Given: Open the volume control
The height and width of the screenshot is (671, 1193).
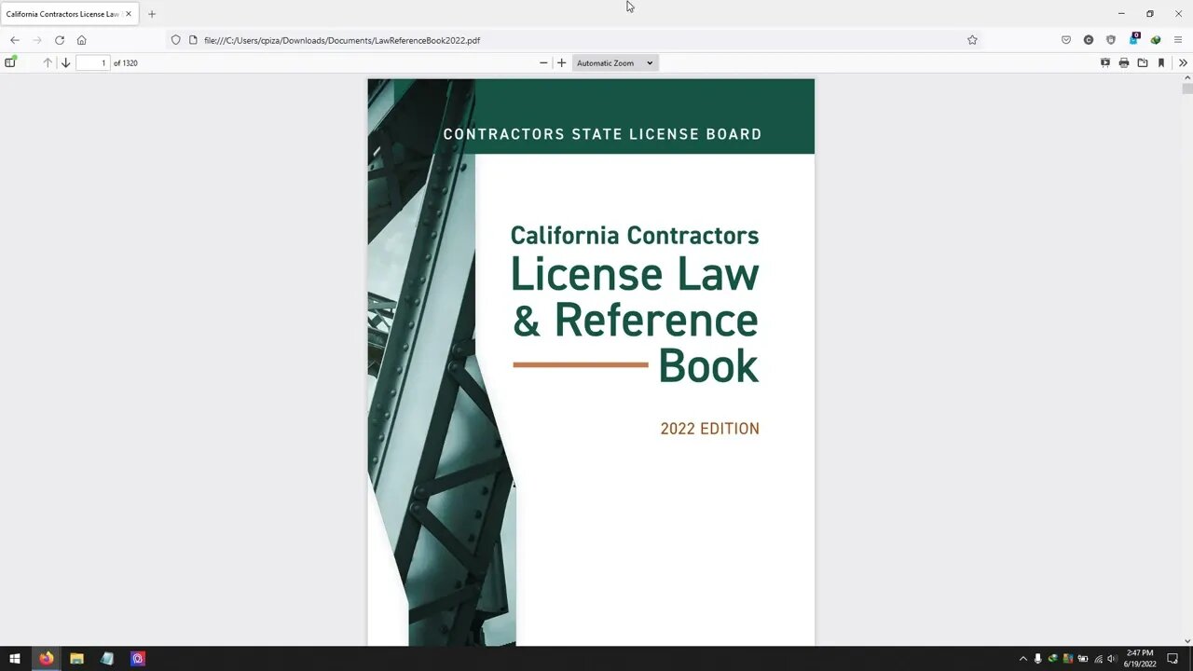Looking at the screenshot, I should 1112,659.
